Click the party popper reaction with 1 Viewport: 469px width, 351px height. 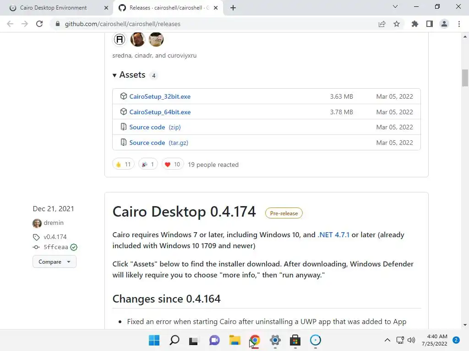(148, 165)
